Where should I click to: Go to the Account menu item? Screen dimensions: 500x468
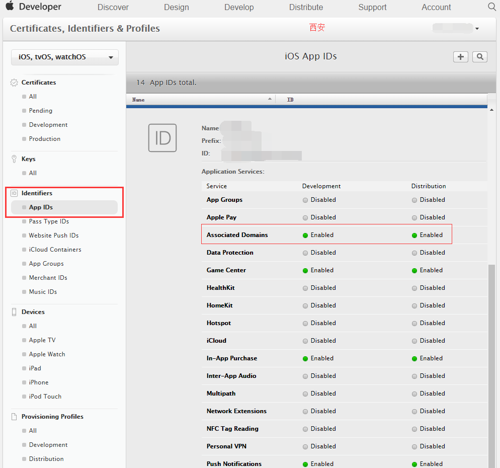tap(436, 7)
